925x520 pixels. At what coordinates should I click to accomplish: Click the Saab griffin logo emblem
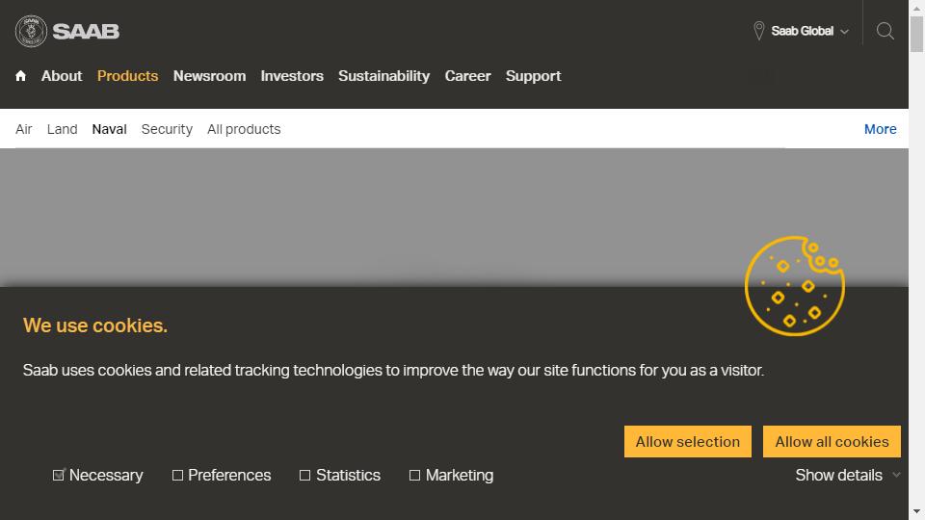[x=31, y=31]
